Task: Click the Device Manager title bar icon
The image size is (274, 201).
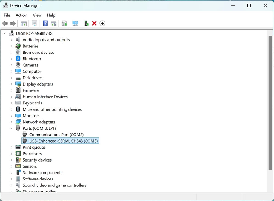Action: (5, 5)
